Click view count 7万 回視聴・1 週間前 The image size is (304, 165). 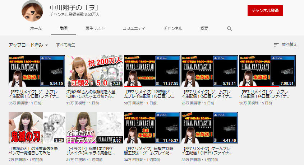26,160
